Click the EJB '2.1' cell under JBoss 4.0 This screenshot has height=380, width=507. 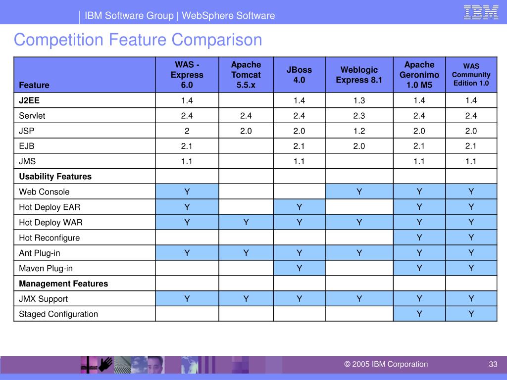point(299,146)
